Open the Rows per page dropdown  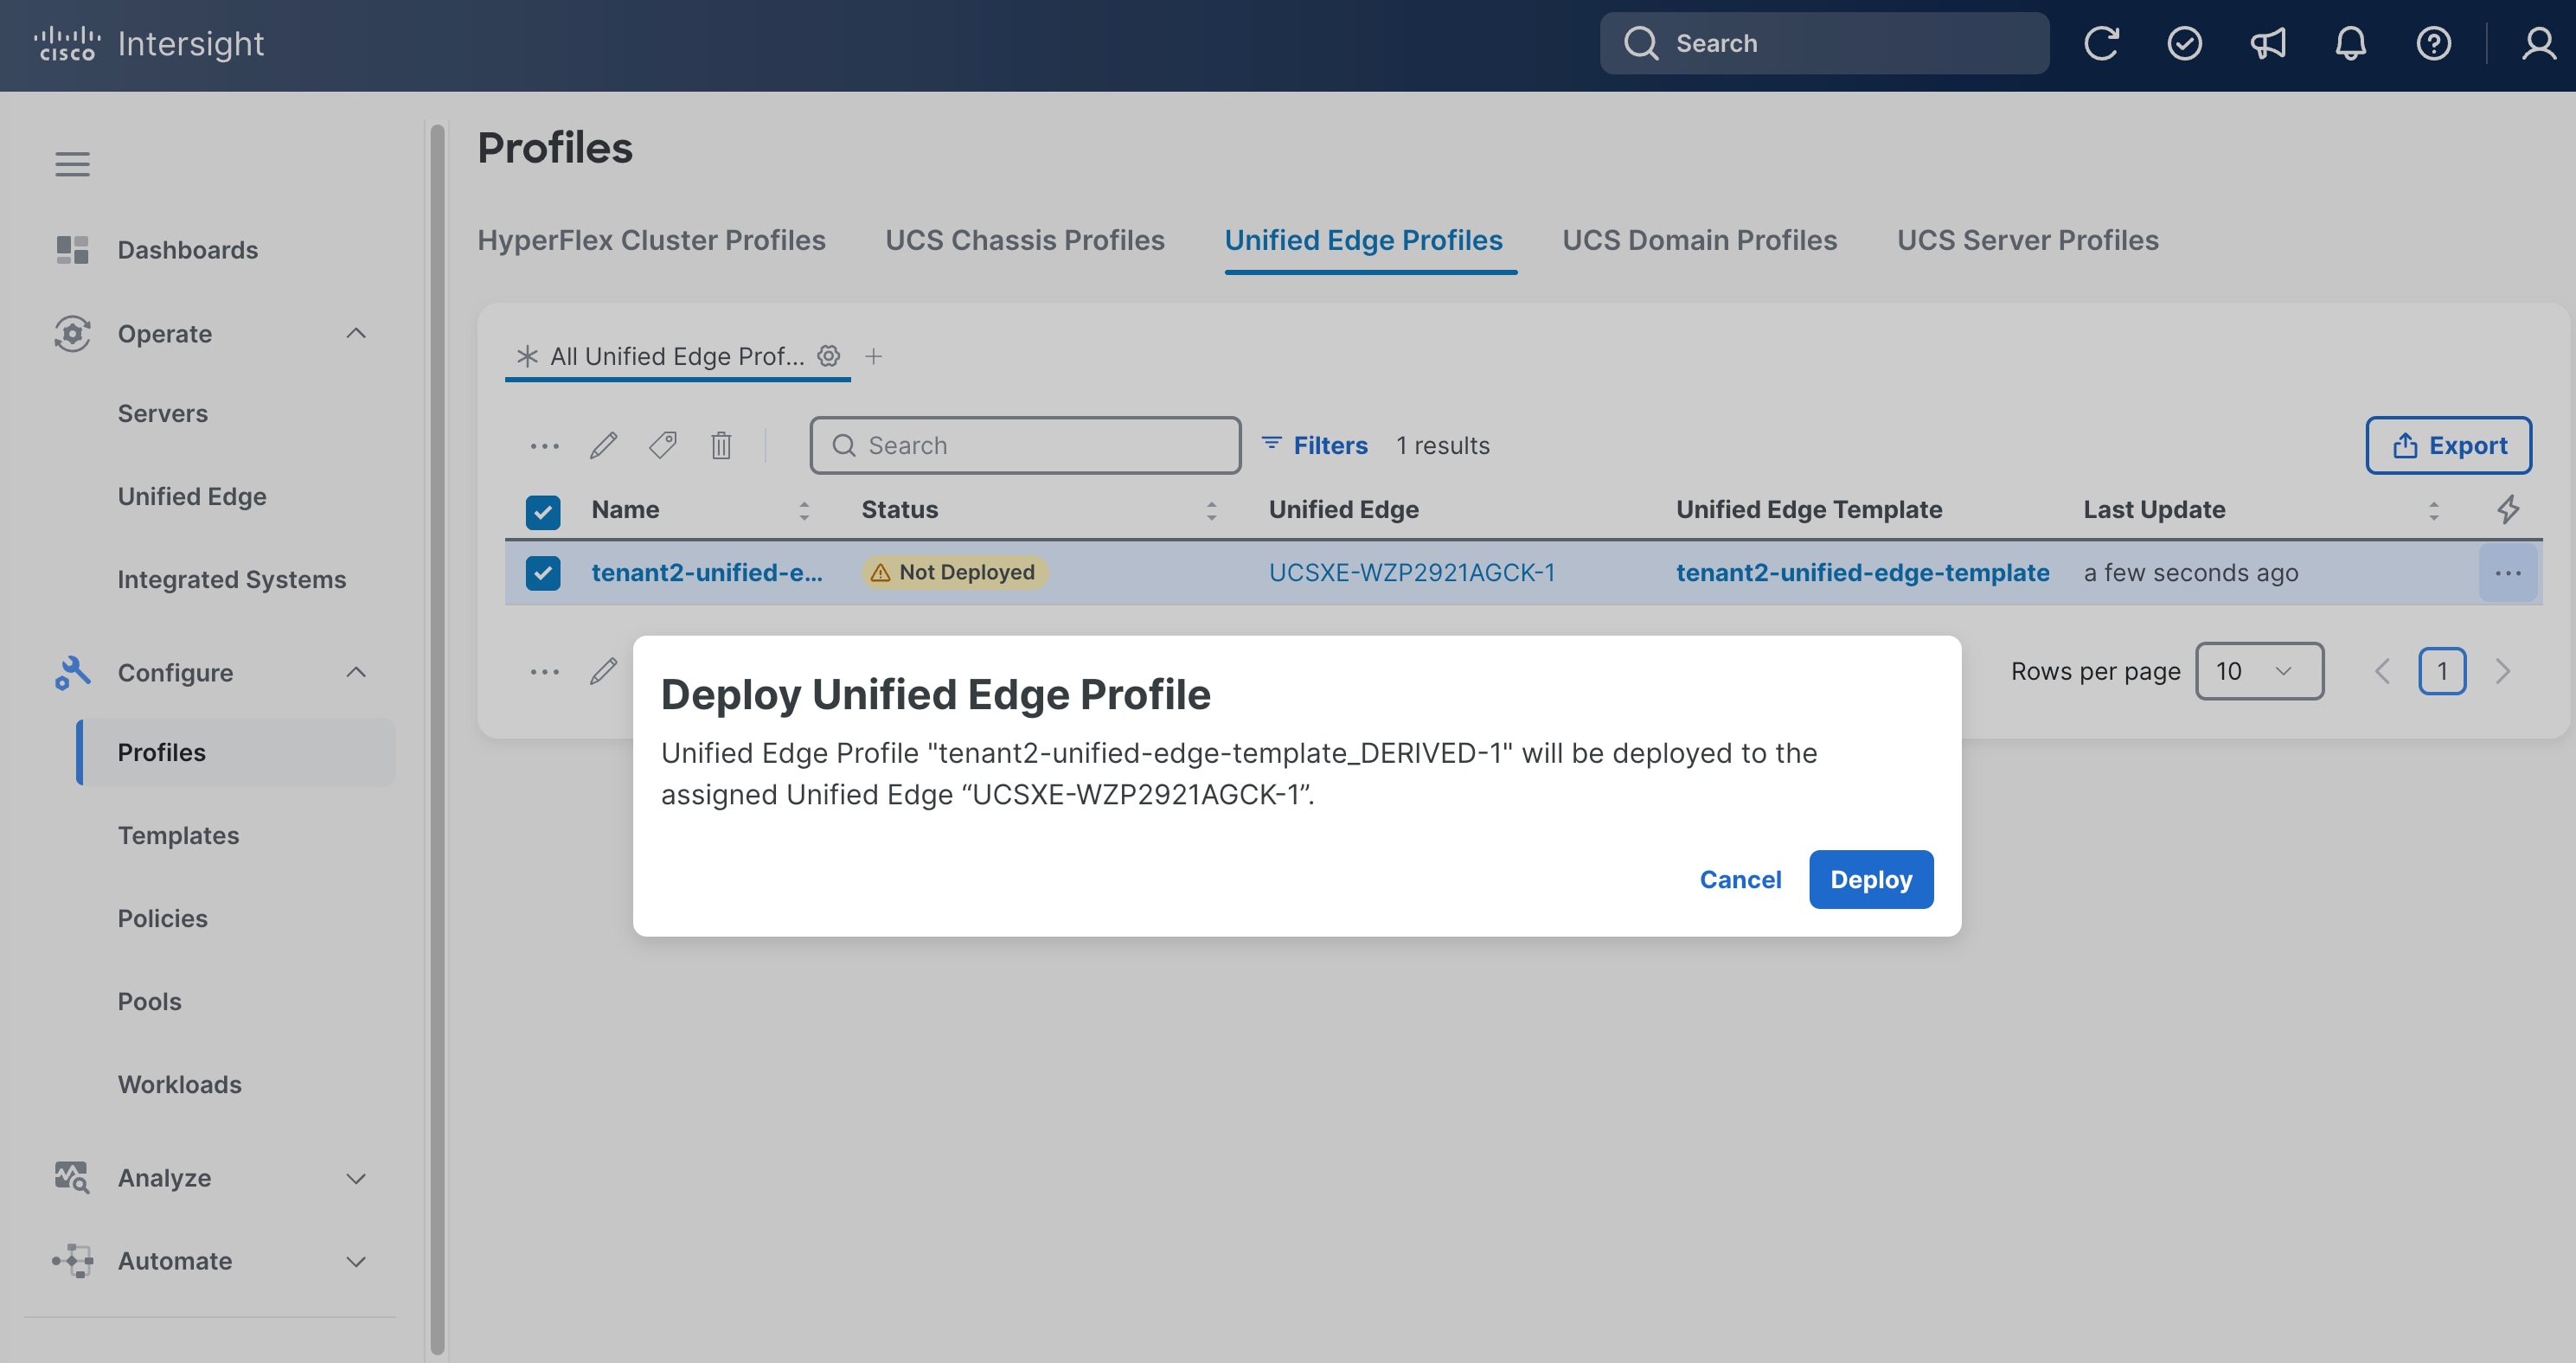[x=2259, y=671]
